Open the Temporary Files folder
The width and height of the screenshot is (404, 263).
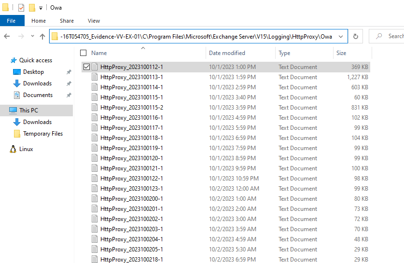(43, 134)
